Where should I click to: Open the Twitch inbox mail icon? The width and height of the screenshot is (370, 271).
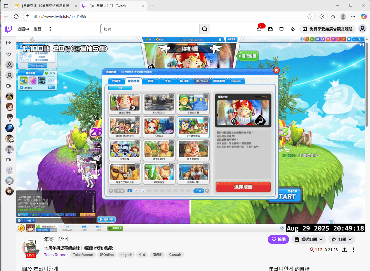point(270,29)
